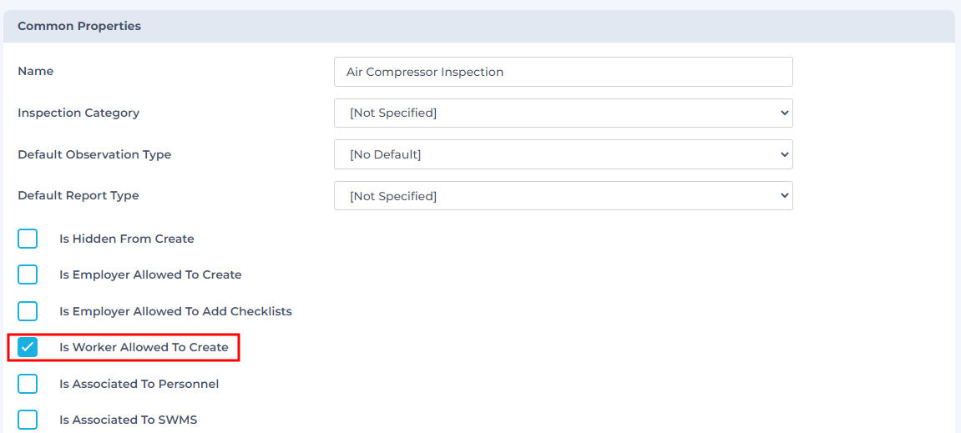This screenshot has height=433, width=961.
Task: Click the 'Is Associated To Personnel' label text
Action: (x=139, y=384)
